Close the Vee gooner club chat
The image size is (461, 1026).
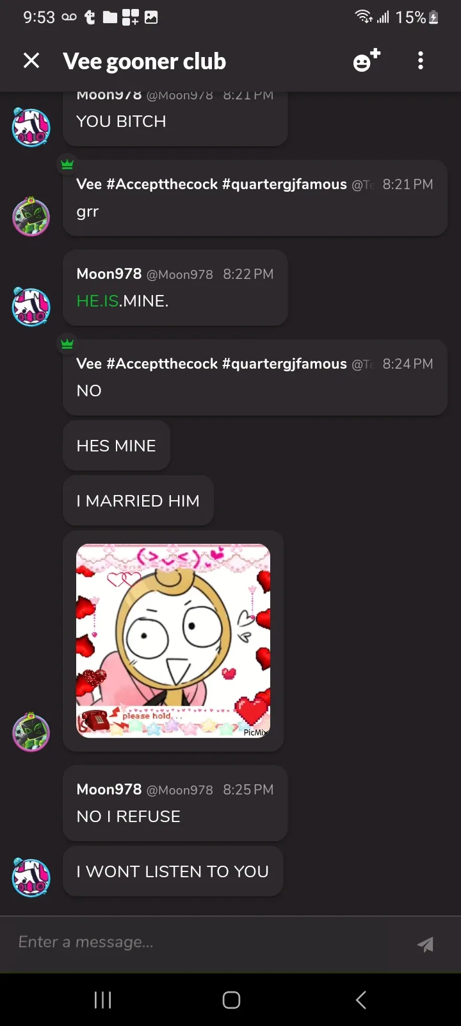pos(31,61)
